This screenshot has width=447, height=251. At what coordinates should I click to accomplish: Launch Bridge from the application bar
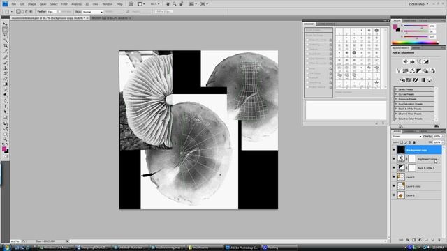point(131,4)
